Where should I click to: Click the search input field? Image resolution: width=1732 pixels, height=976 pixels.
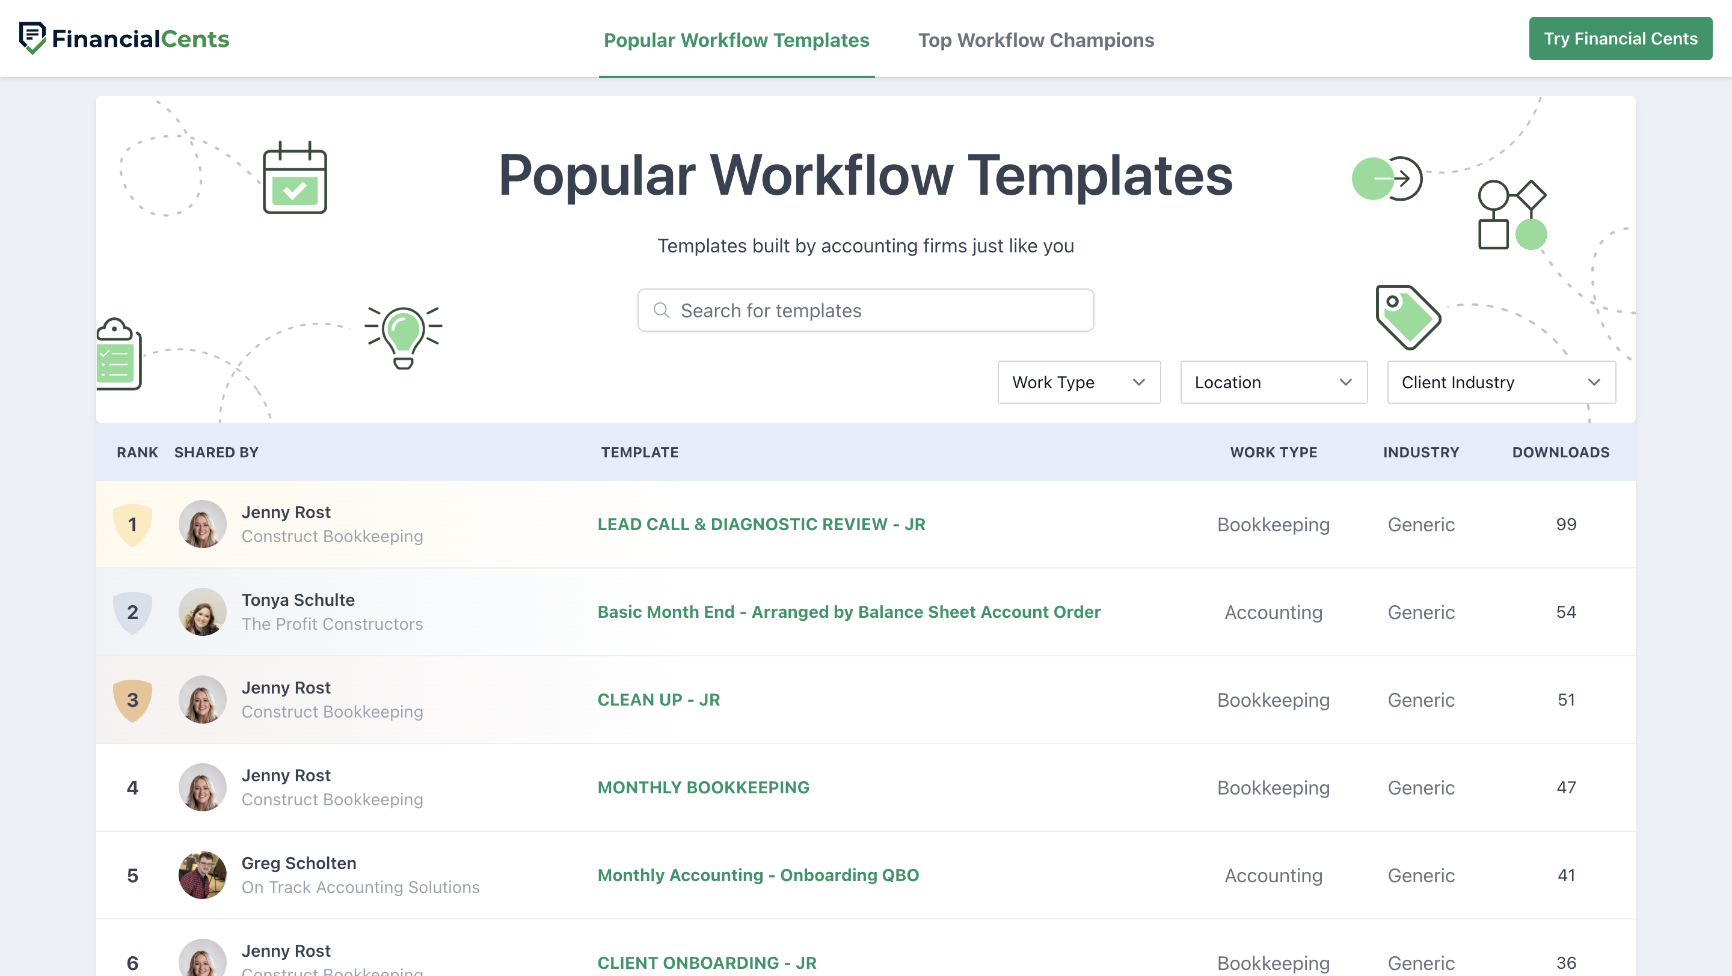coord(866,310)
